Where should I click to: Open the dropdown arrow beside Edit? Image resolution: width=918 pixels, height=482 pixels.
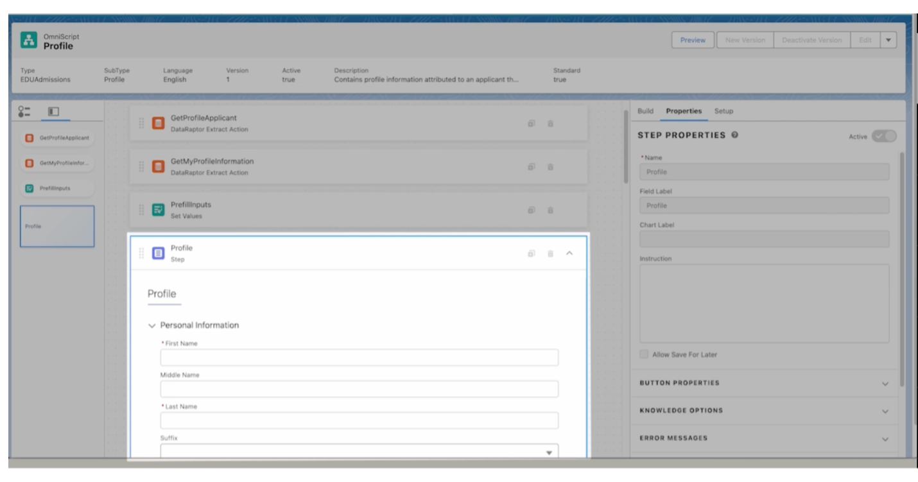pyautogui.click(x=888, y=40)
